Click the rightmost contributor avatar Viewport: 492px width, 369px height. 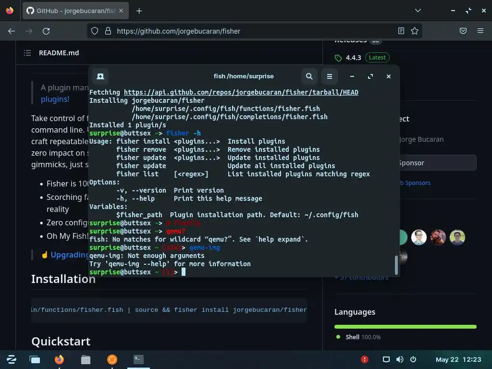pos(457,237)
